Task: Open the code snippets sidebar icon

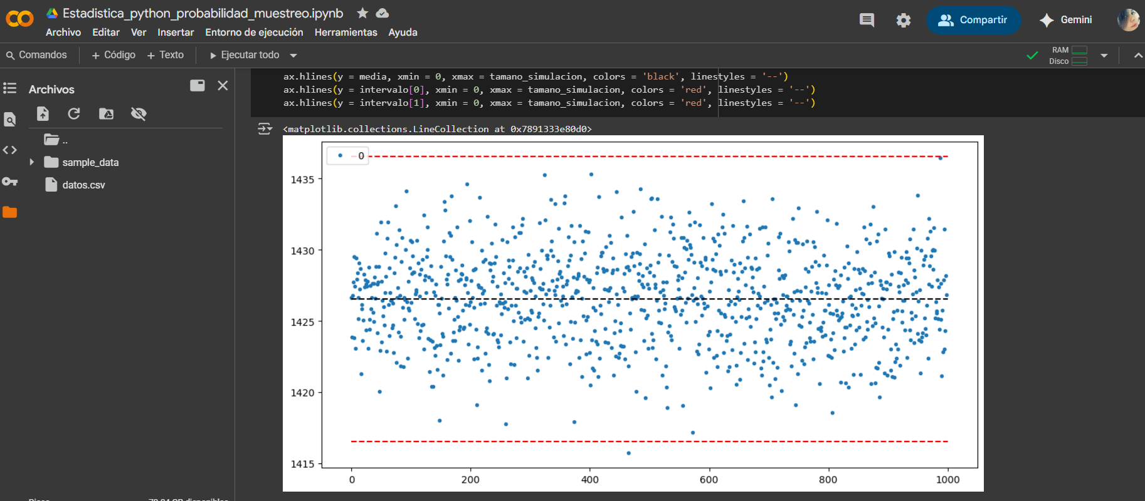Action: 9,150
